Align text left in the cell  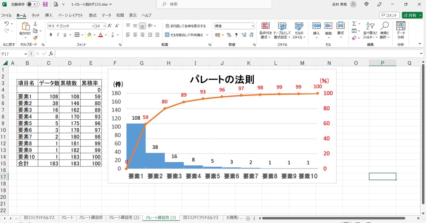[128, 35]
